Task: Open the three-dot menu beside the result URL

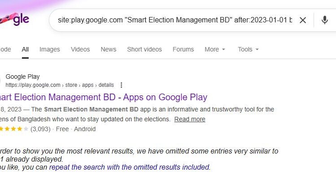Action: click(121, 85)
